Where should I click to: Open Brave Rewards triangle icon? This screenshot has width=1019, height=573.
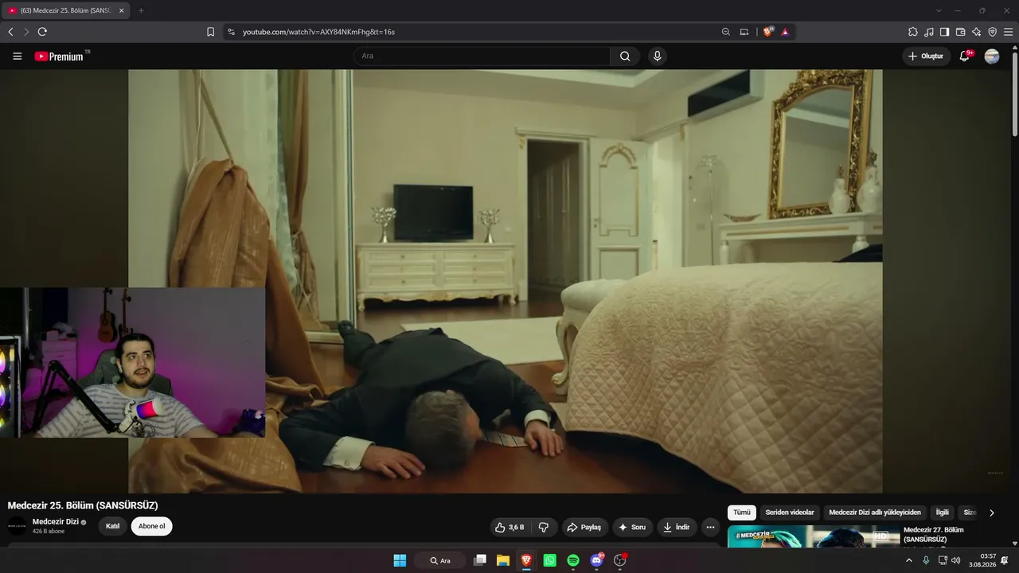785,32
